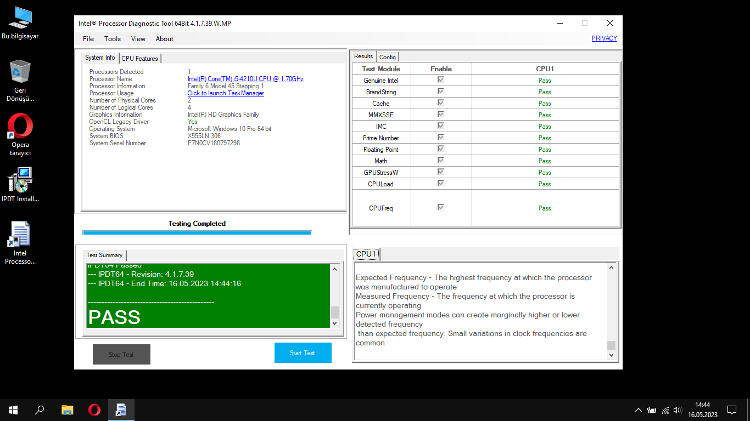
Task: Toggle the CPUFreq enable checkbox
Action: coord(441,208)
